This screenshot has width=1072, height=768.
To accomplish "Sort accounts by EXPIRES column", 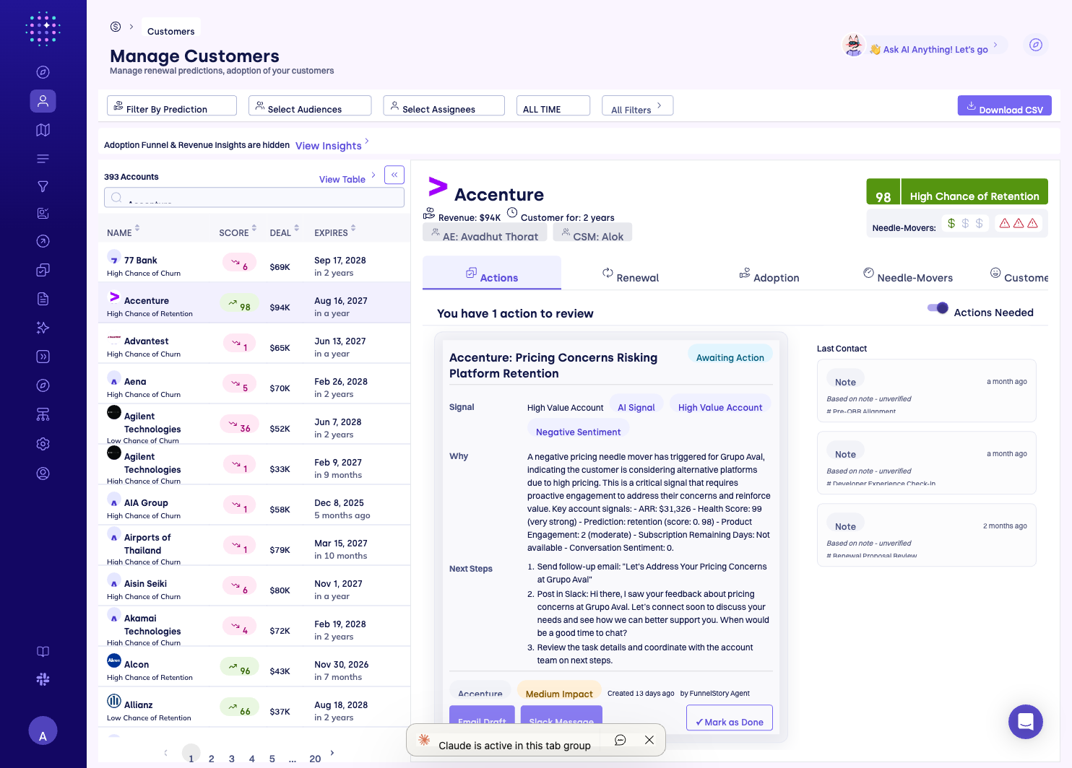I will [x=335, y=232].
